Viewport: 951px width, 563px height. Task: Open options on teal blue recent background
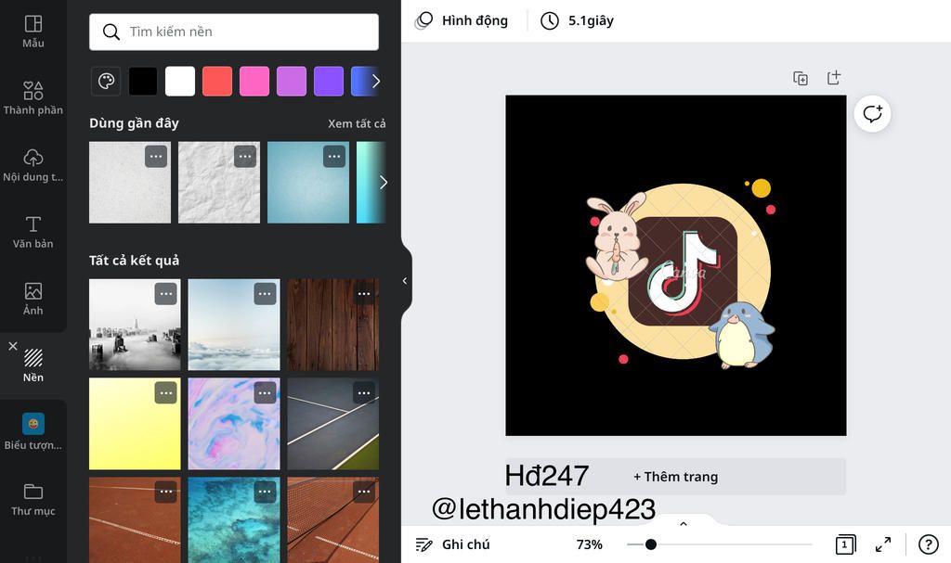pyautogui.click(x=334, y=157)
